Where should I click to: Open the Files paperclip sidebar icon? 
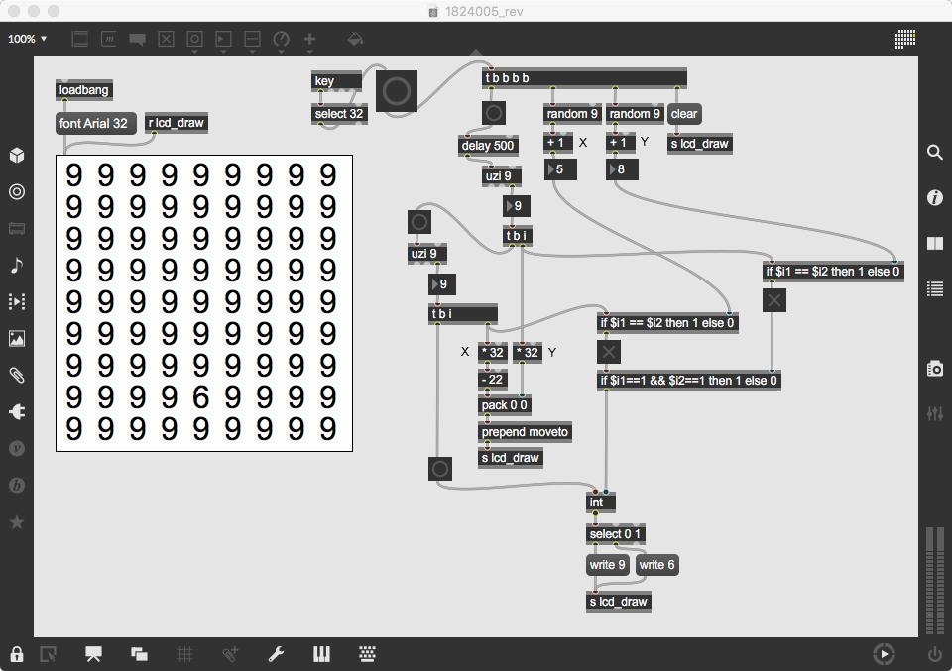coord(17,375)
